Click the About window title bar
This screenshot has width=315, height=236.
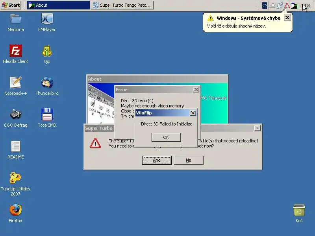[157, 79]
